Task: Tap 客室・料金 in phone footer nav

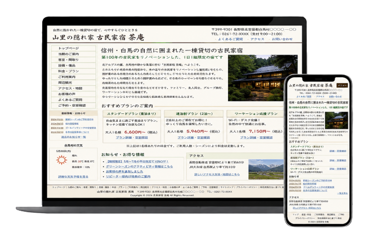Action: click(306, 215)
